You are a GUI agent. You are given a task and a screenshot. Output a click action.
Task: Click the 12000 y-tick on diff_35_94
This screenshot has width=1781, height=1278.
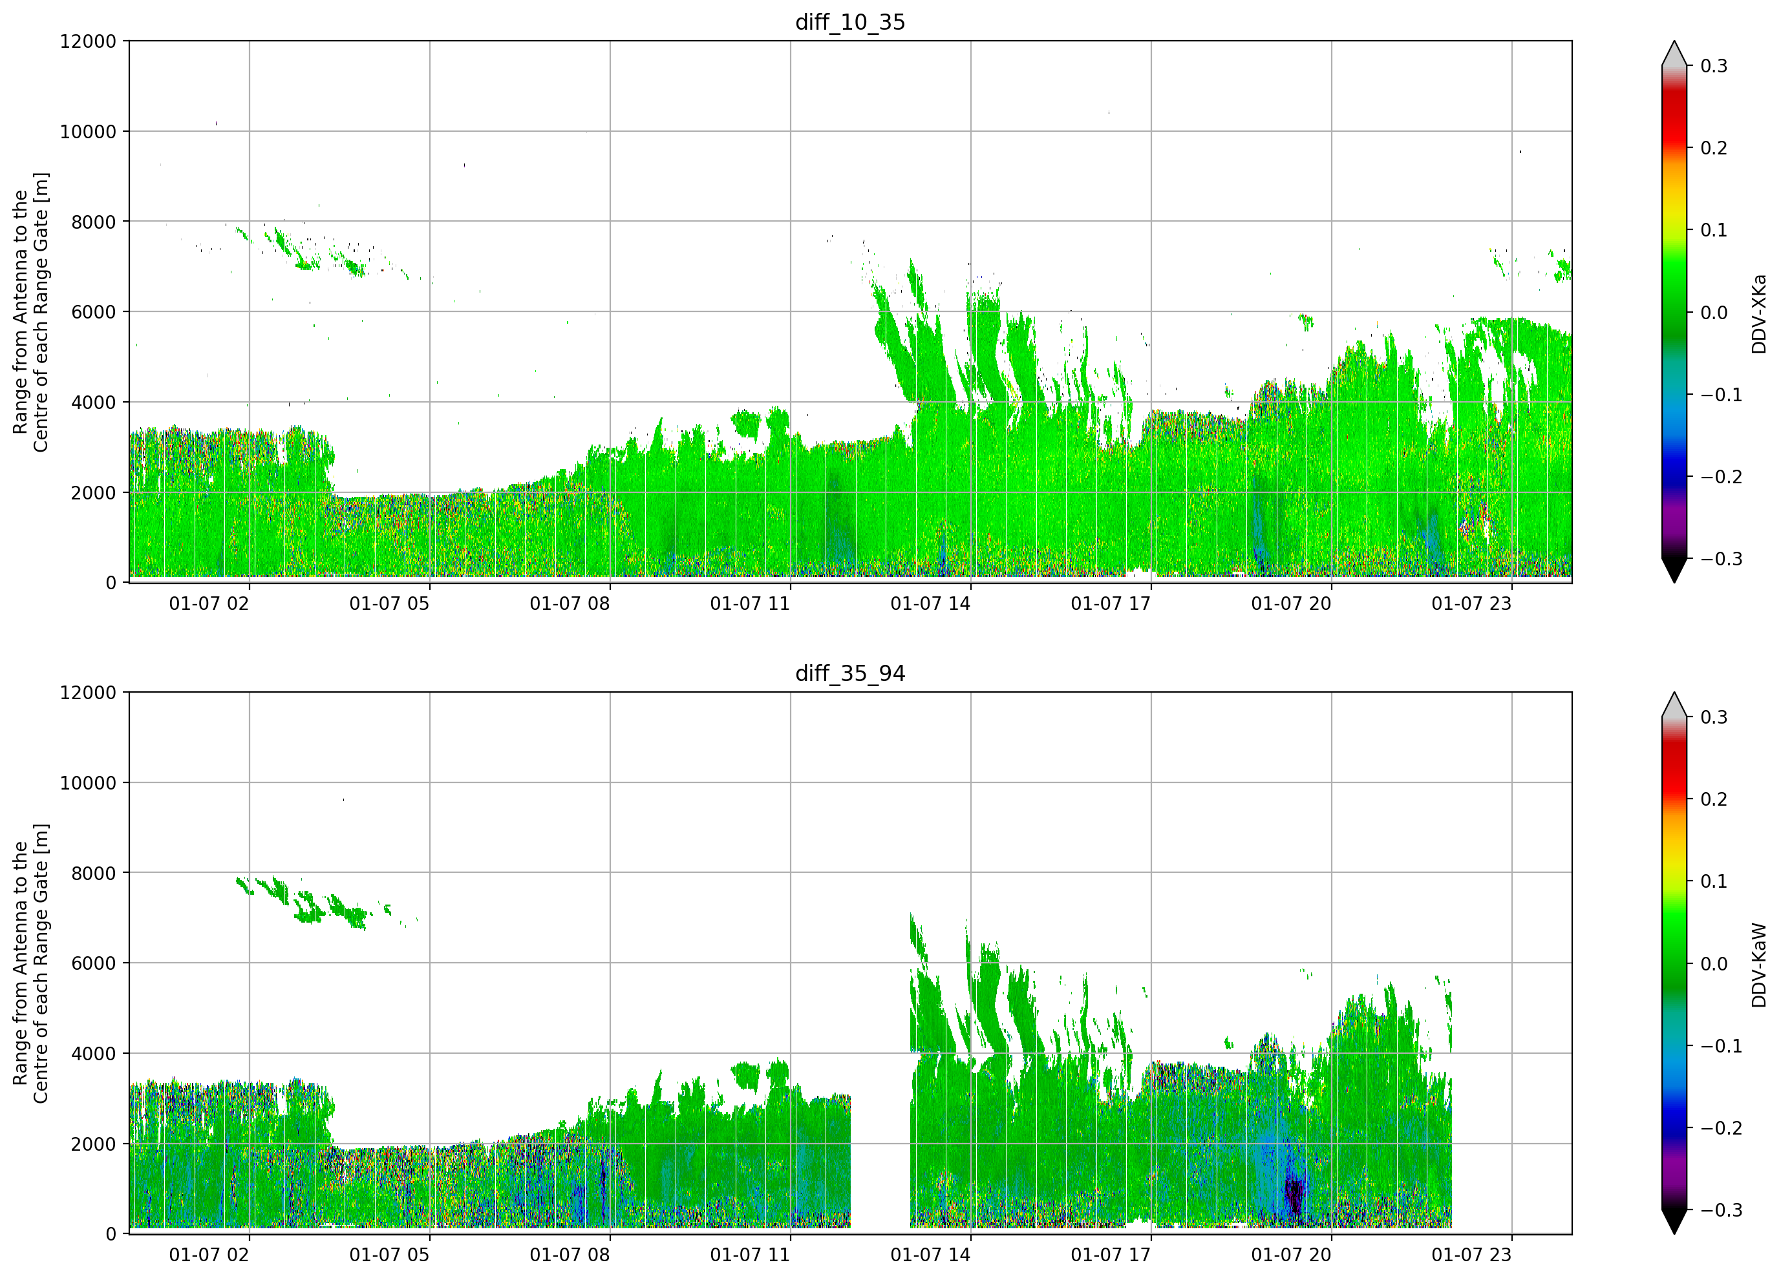click(x=88, y=693)
